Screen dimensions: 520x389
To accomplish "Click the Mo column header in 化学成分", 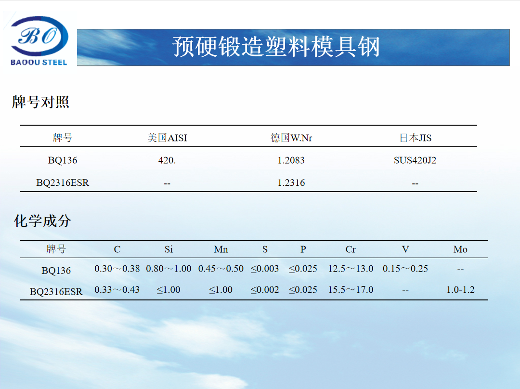I will [461, 249].
